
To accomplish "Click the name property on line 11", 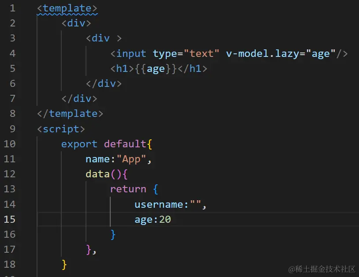I will click(x=98, y=159).
